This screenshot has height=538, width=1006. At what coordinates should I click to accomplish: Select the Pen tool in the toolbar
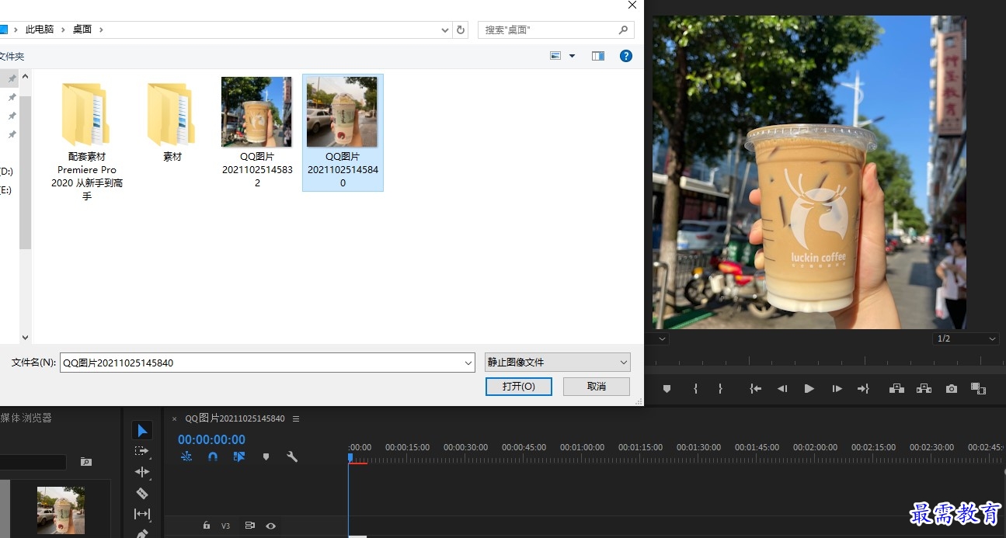pyautogui.click(x=141, y=533)
